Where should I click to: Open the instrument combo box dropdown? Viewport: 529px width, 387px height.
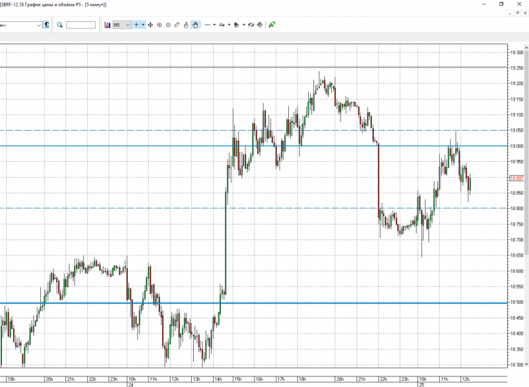(x=39, y=25)
